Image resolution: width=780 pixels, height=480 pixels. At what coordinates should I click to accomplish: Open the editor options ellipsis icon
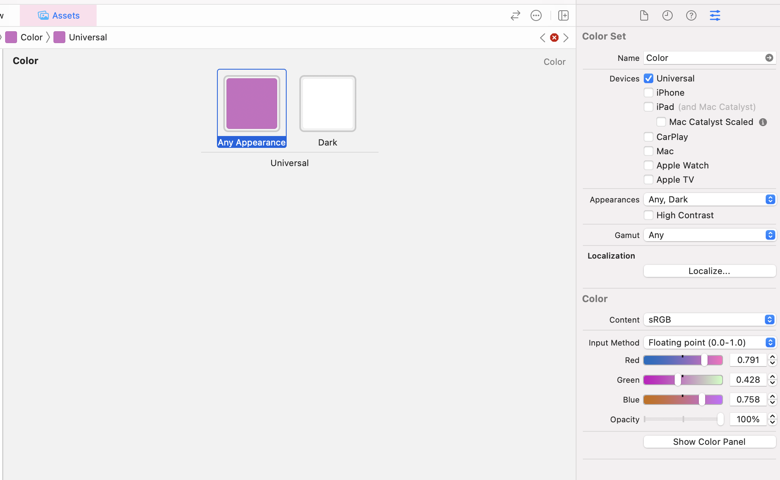(x=536, y=15)
